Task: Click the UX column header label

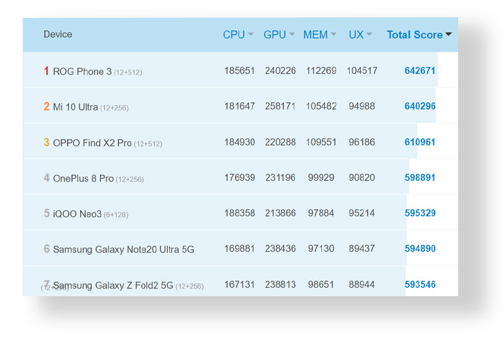Action: tap(356, 35)
